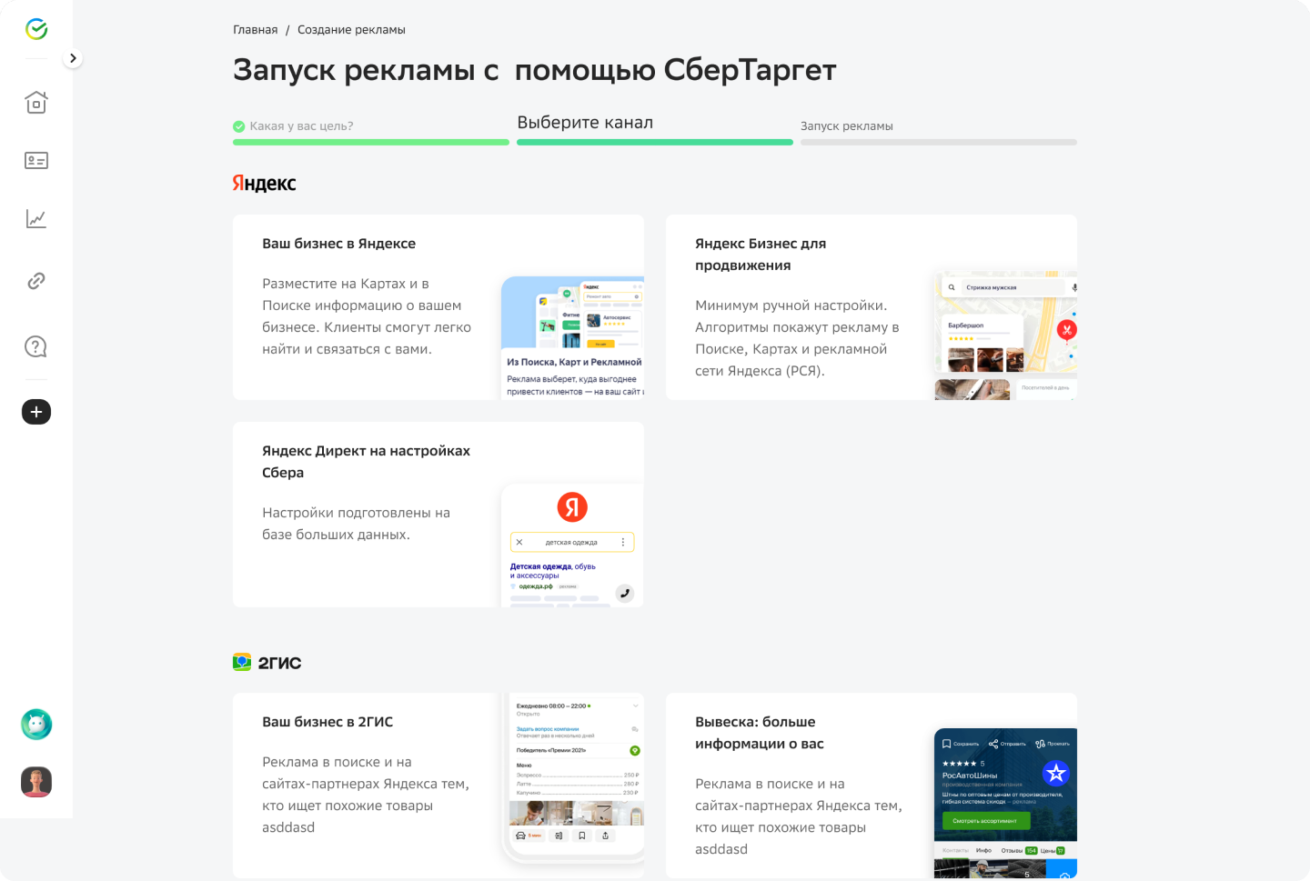Select the Яндекс Директ на настройках Сбера card
This screenshot has height=881, width=1310.
tap(438, 515)
